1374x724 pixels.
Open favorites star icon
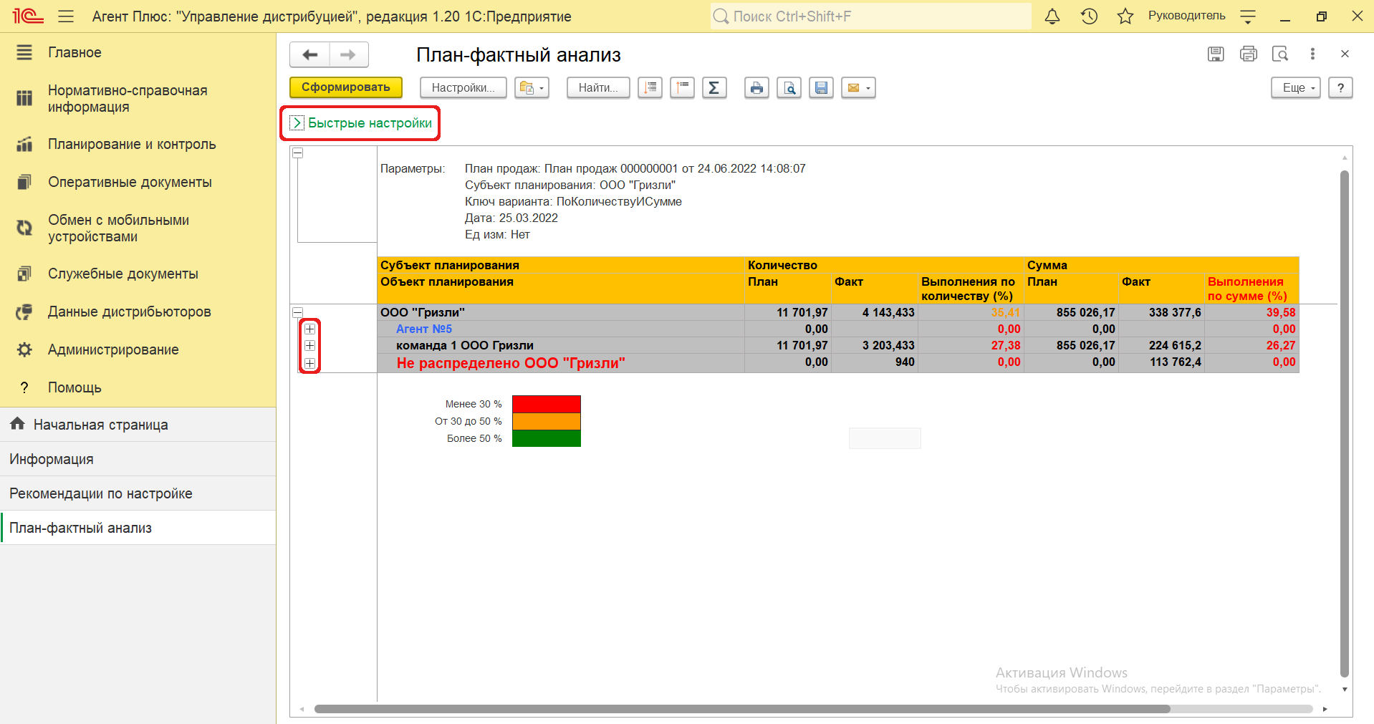[1125, 16]
